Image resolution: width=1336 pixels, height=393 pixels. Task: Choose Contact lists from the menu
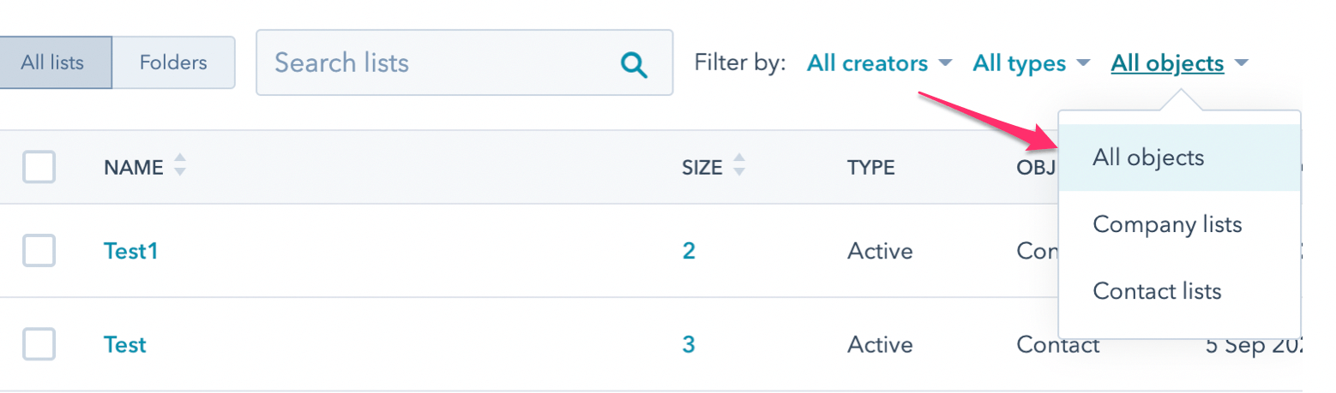tap(1157, 291)
